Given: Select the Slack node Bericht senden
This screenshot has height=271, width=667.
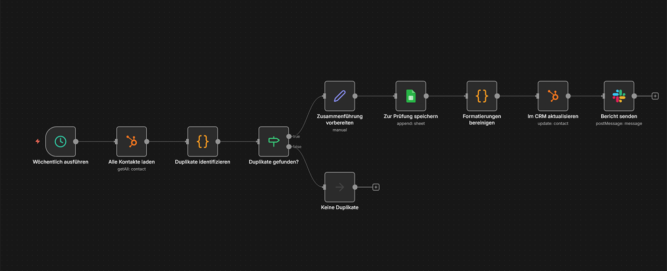Looking at the screenshot, I should coord(619,96).
